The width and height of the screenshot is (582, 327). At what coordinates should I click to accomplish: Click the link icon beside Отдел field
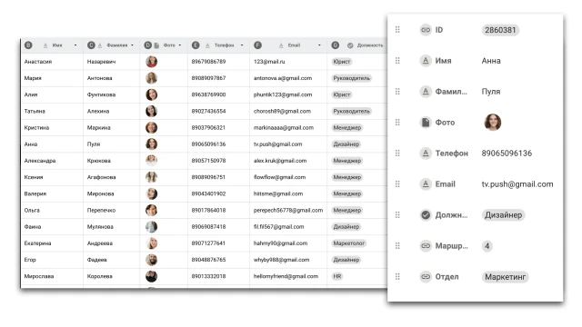(426, 276)
